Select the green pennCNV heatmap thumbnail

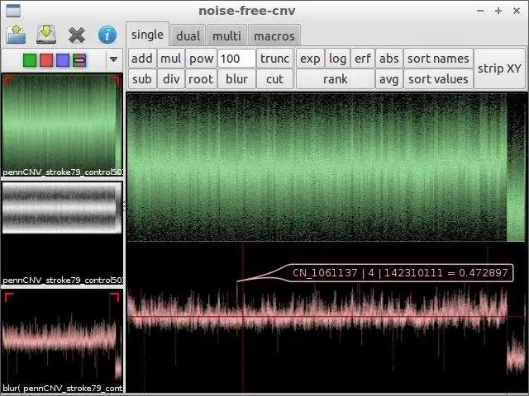(62, 125)
